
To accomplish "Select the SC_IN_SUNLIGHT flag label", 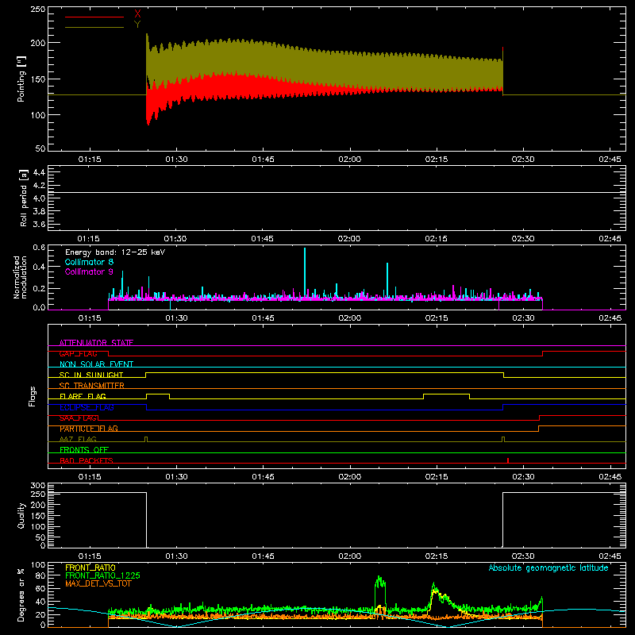I will click(x=91, y=375).
